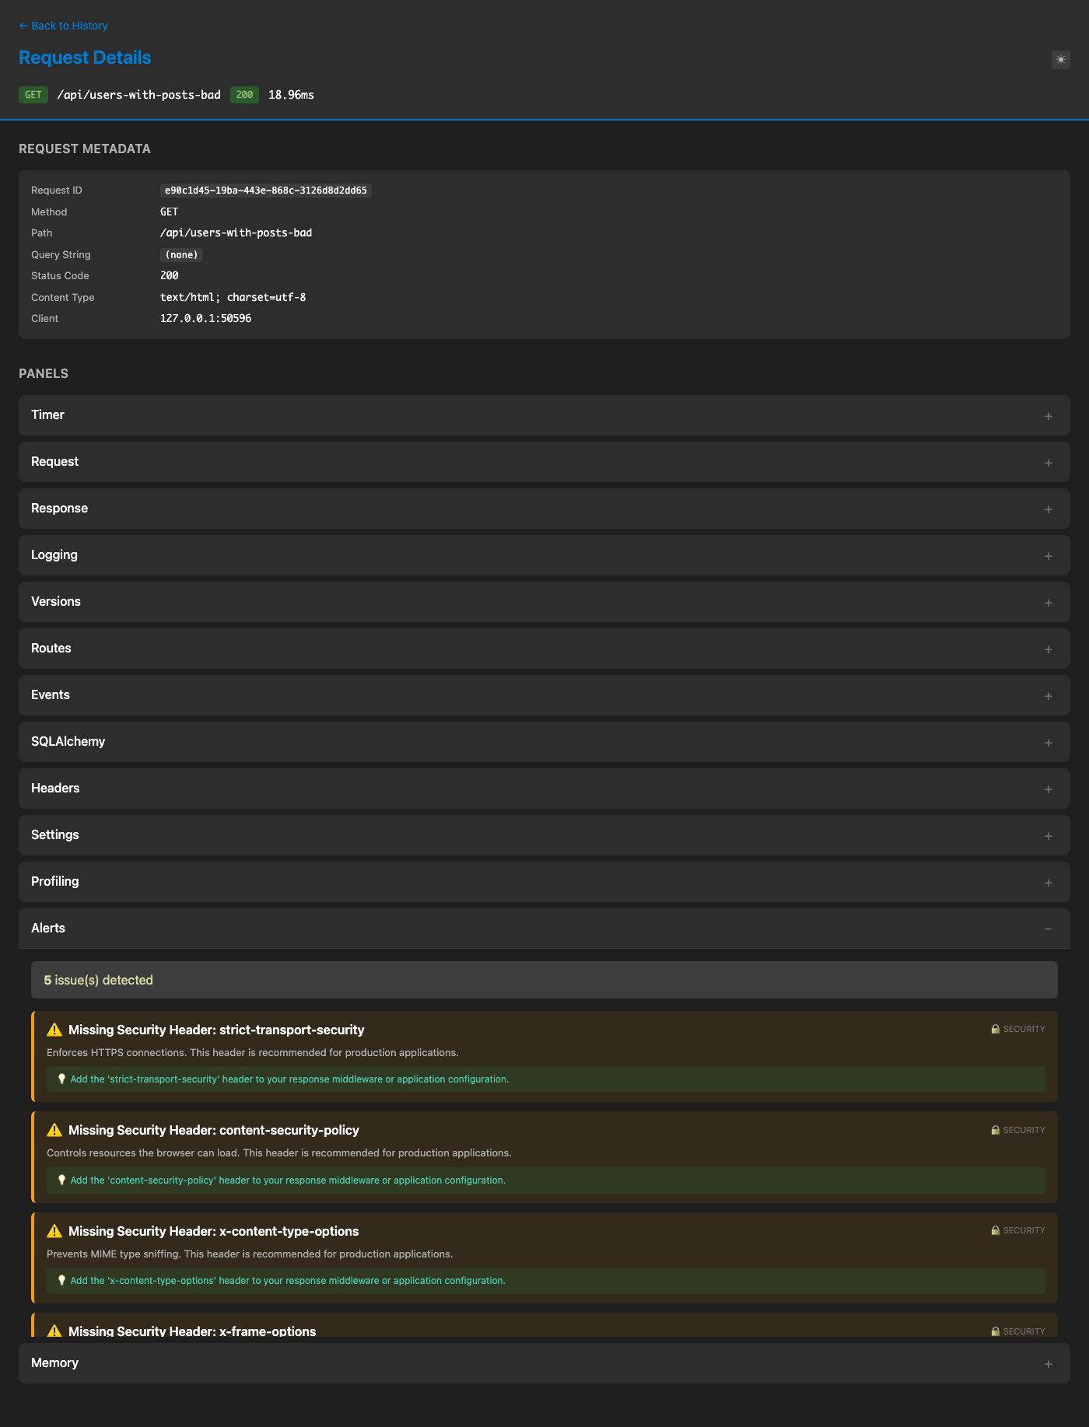Image resolution: width=1089 pixels, height=1427 pixels.
Task: Expand the Versions panel
Action: pos(56,602)
